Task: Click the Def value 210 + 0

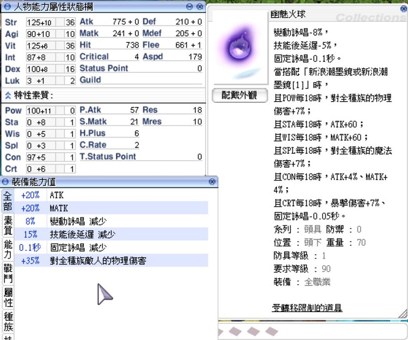Action: click(x=189, y=22)
